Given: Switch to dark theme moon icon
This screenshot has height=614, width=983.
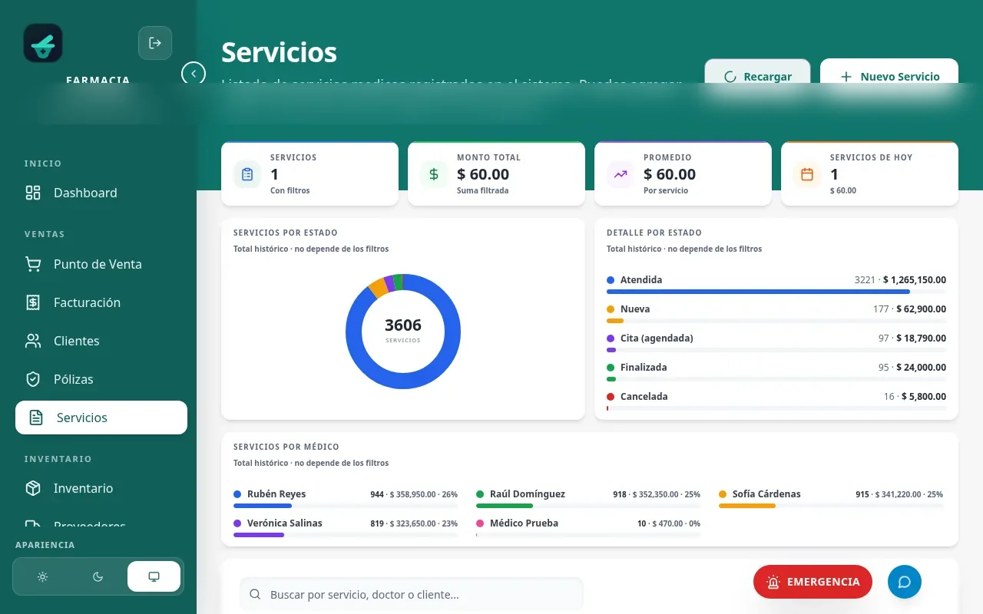Looking at the screenshot, I should 98,576.
